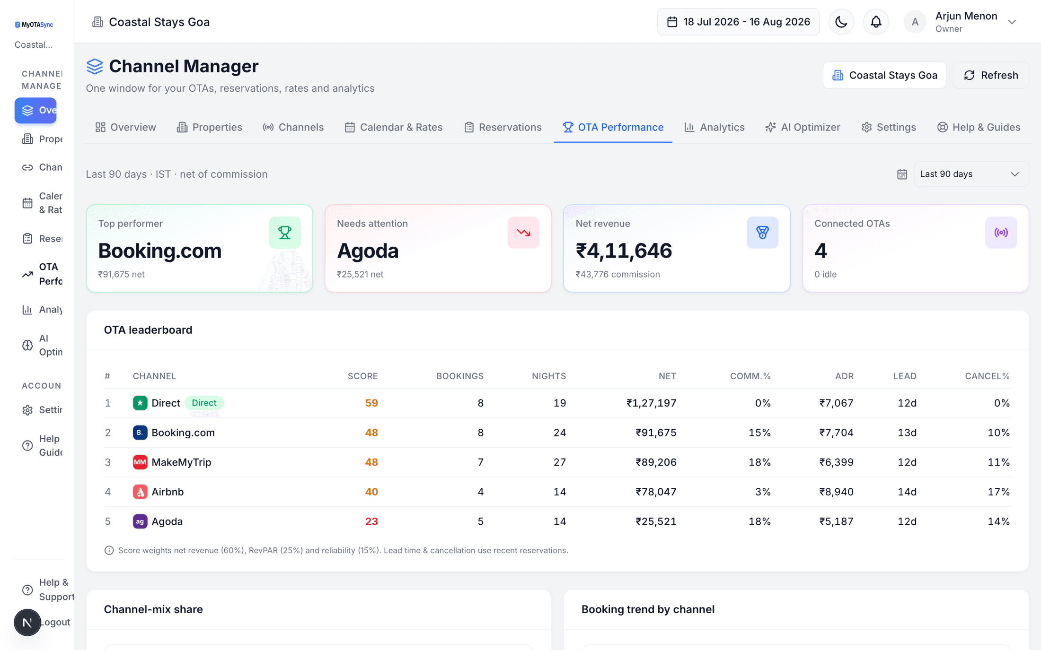Open Calendar & Rates icon in sidebar
This screenshot has width=1041, height=650.
point(27,203)
